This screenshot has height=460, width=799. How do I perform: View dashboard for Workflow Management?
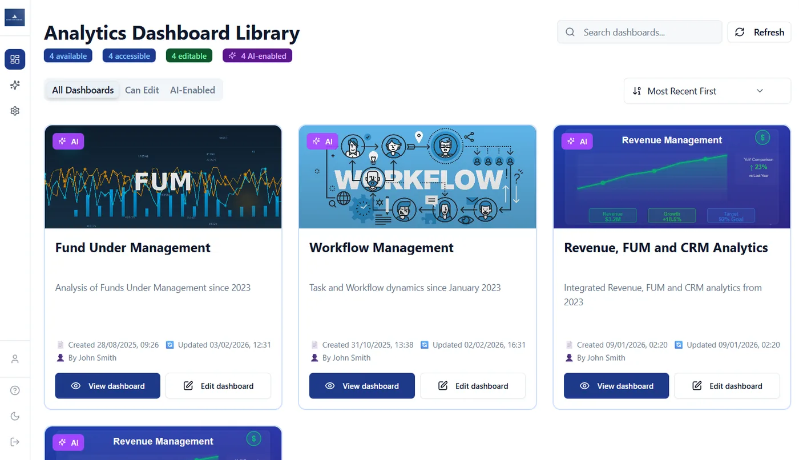click(x=362, y=386)
